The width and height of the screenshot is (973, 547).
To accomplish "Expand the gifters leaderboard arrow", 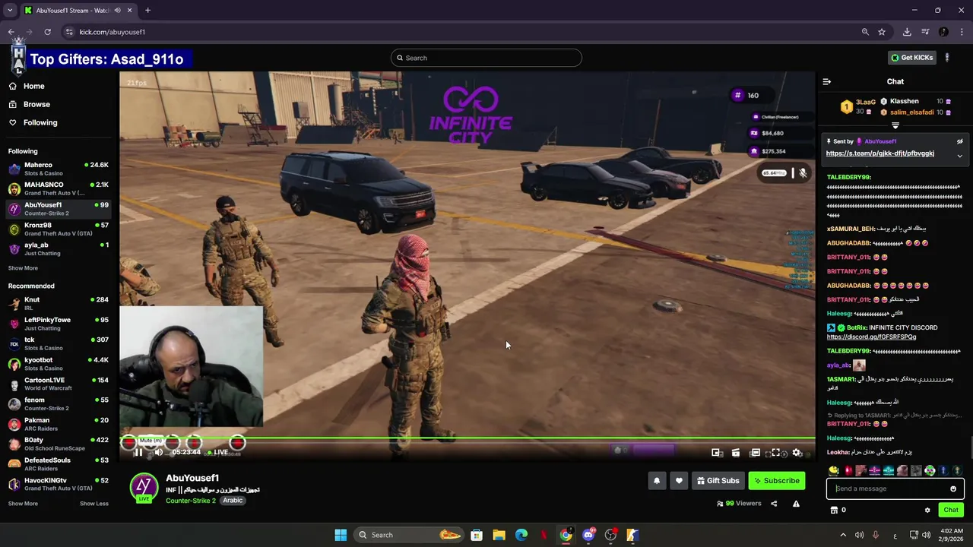I will 895,125.
